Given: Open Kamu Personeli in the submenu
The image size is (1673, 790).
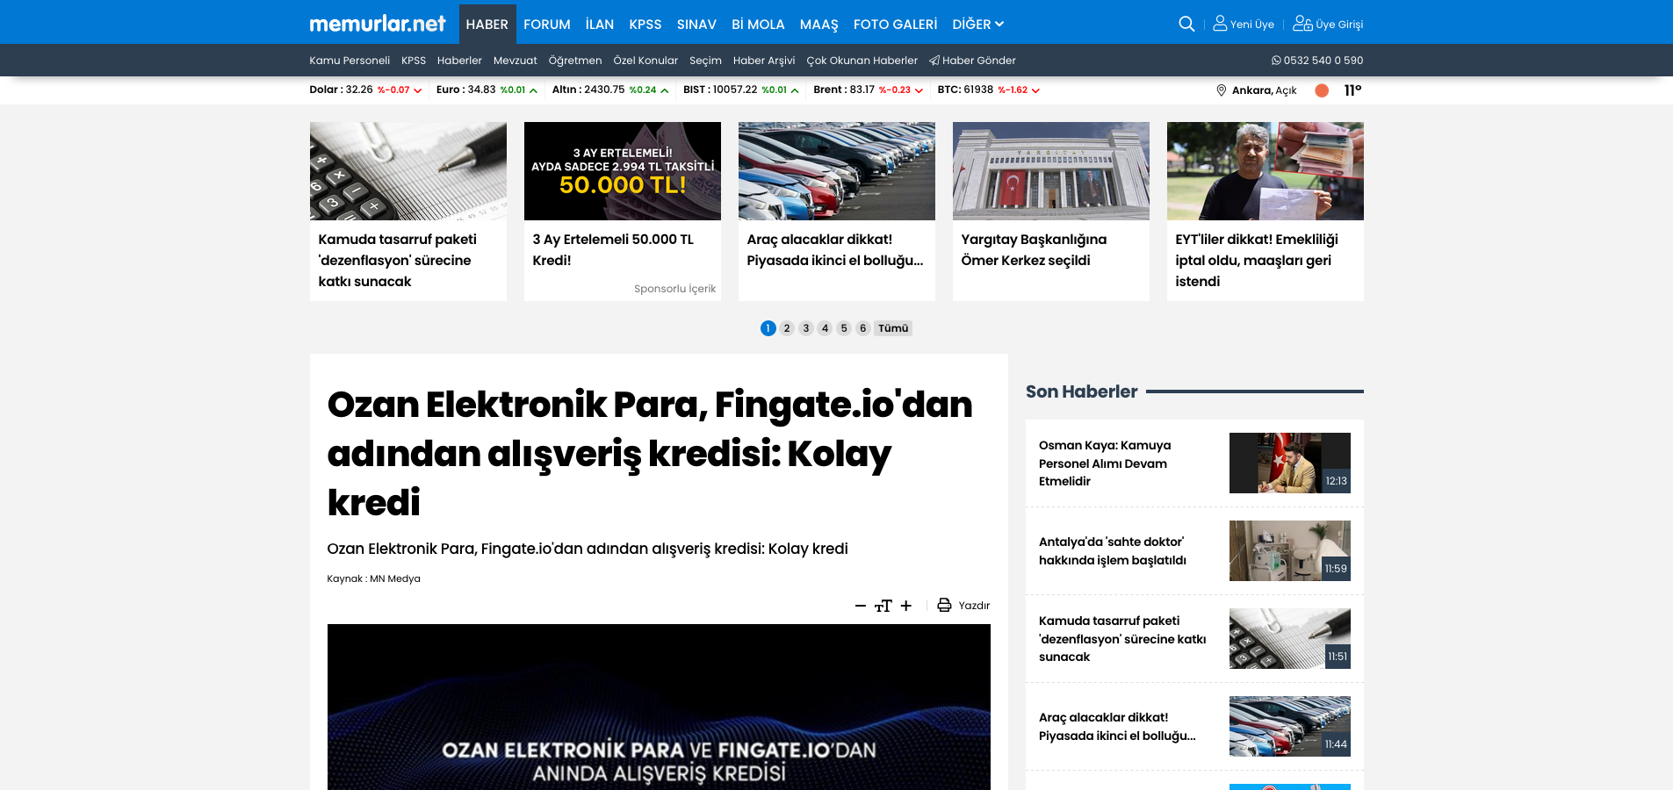Looking at the screenshot, I should pyautogui.click(x=350, y=61).
